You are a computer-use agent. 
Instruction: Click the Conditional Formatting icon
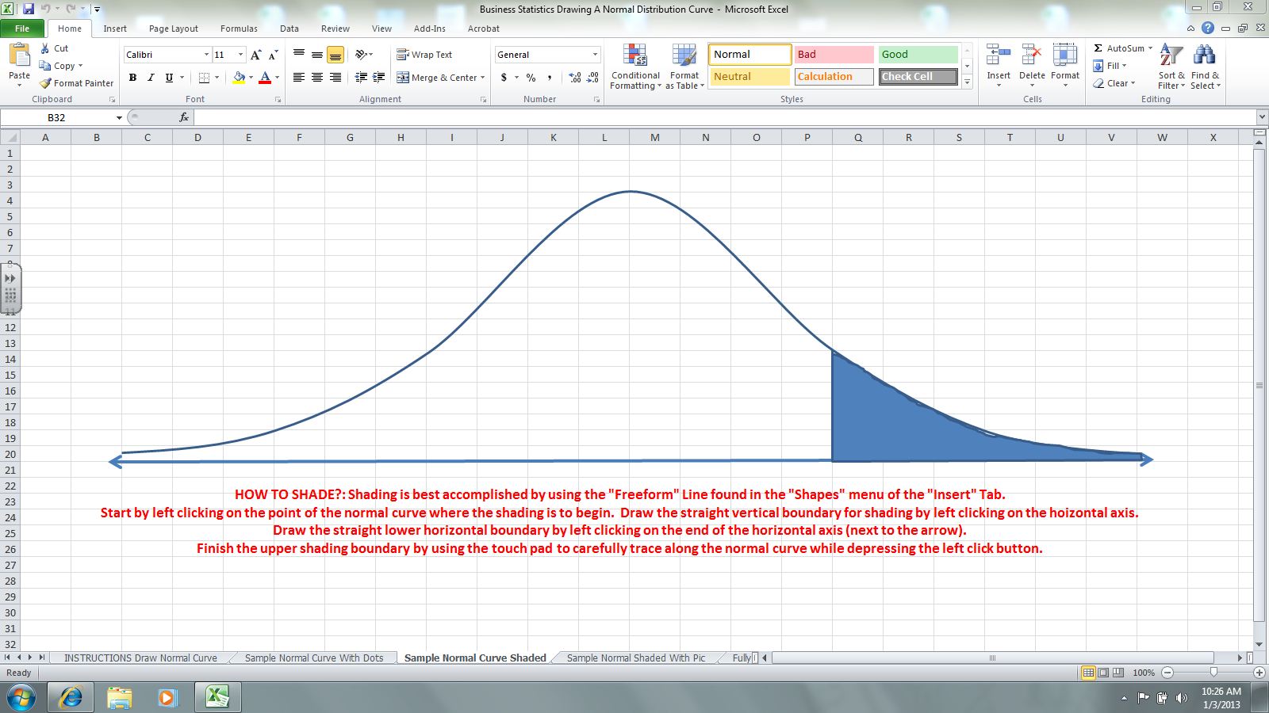pos(634,55)
